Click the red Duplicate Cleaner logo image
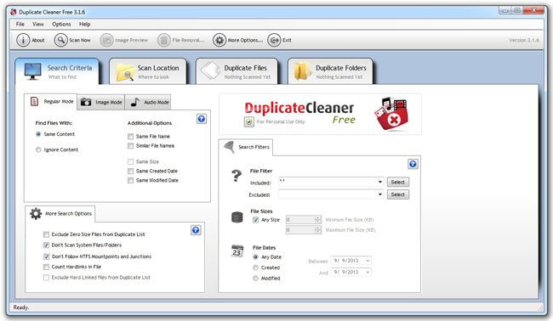 391,114
